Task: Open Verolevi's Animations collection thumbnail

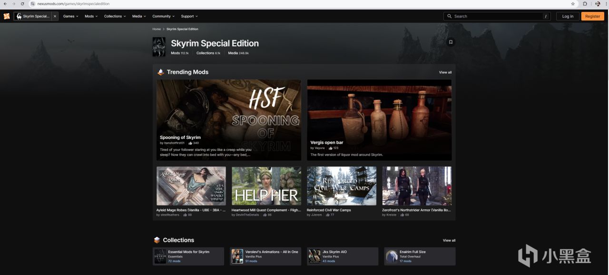Action: point(237,256)
